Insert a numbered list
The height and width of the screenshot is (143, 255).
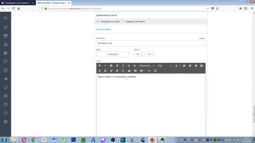click(x=105, y=71)
